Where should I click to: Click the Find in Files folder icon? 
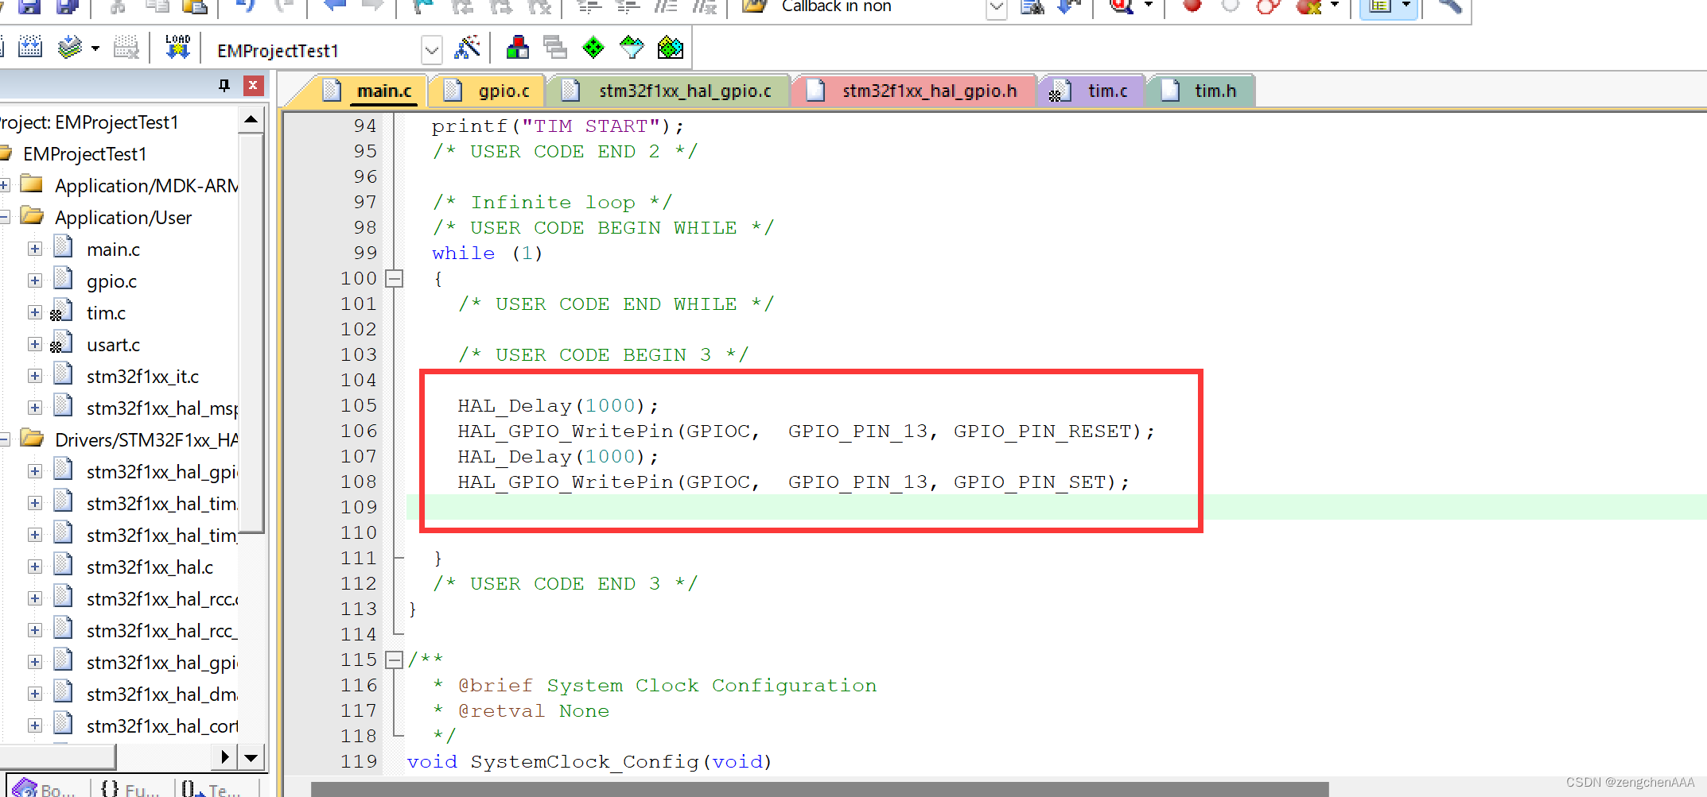point(754,6)
